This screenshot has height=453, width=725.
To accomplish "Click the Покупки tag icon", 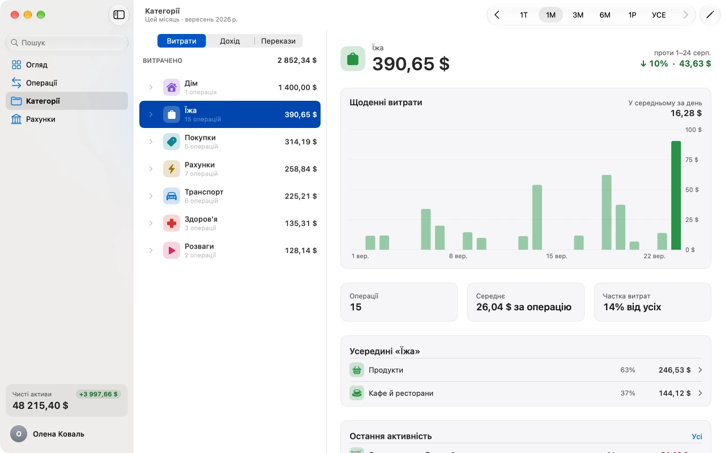I will tap(172, 142).
